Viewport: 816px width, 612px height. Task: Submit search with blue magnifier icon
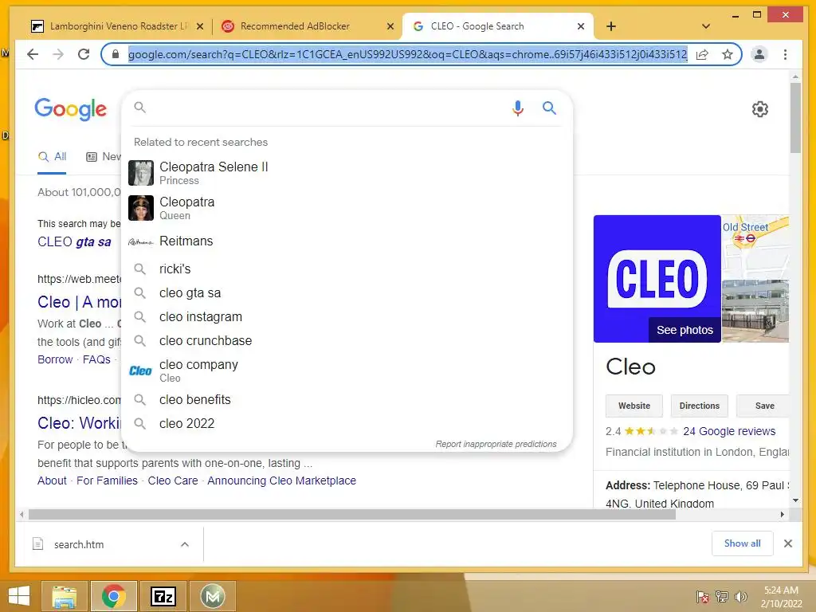[x=549, y=108]
